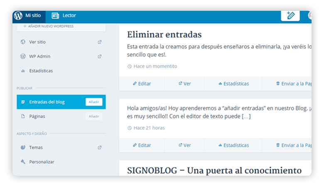Viewport: 324px width, 187px height.
Task: Click the globe icon beside Ver sitio
Action: point(23,42)
